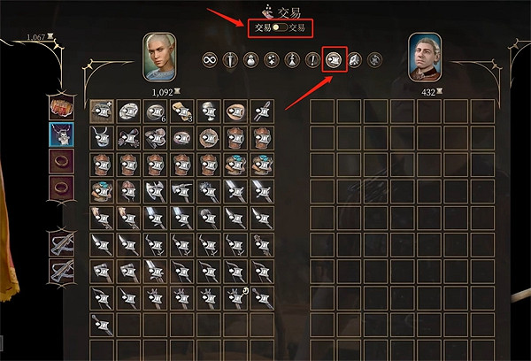Select the elf character portrait
Screen dimensions: 531x361
point(159,57)
